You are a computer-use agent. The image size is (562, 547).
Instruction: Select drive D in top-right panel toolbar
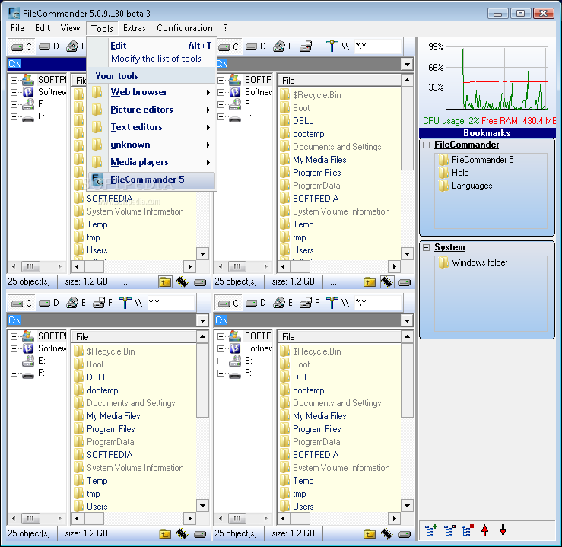click(256, 46)
